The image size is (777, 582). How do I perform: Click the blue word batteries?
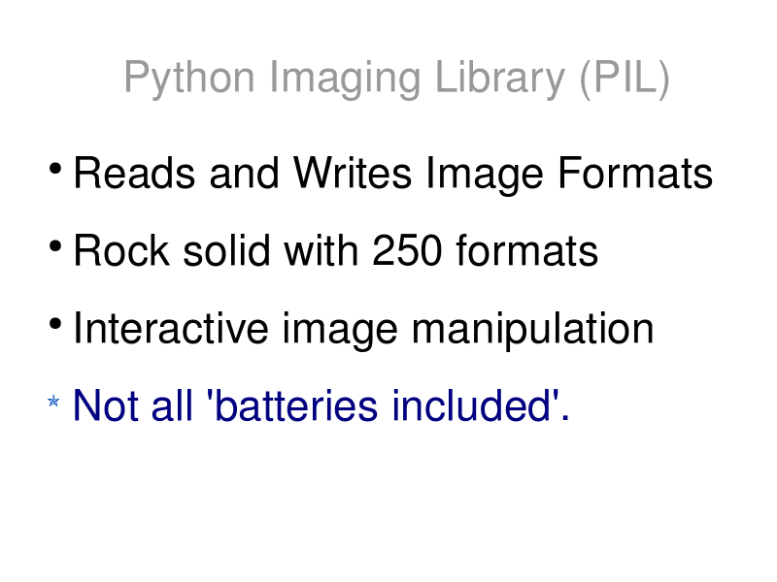(x=296, y=406)
